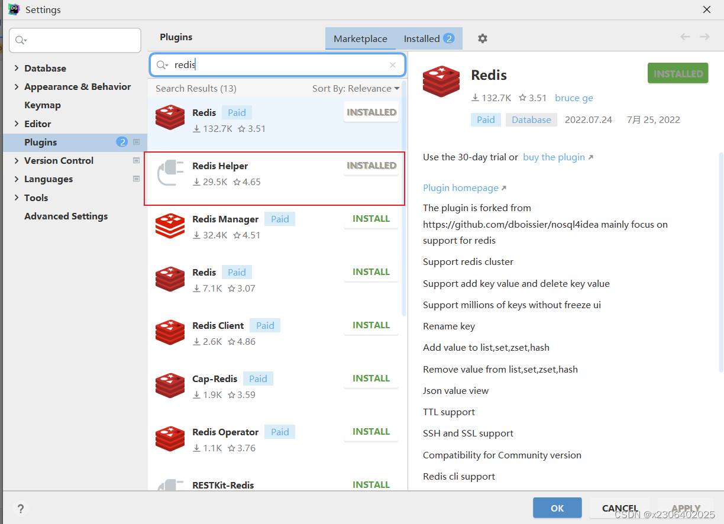Viewport: 724px width, 524px height.
Task: Click the settings sidebar search field
Action: (75, 40)
